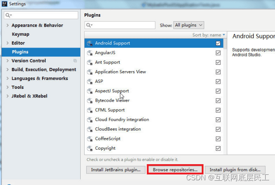Viewport: 275px width, 185px height.
Task: Open Editor settings page
Action: (x=18, y=43)
